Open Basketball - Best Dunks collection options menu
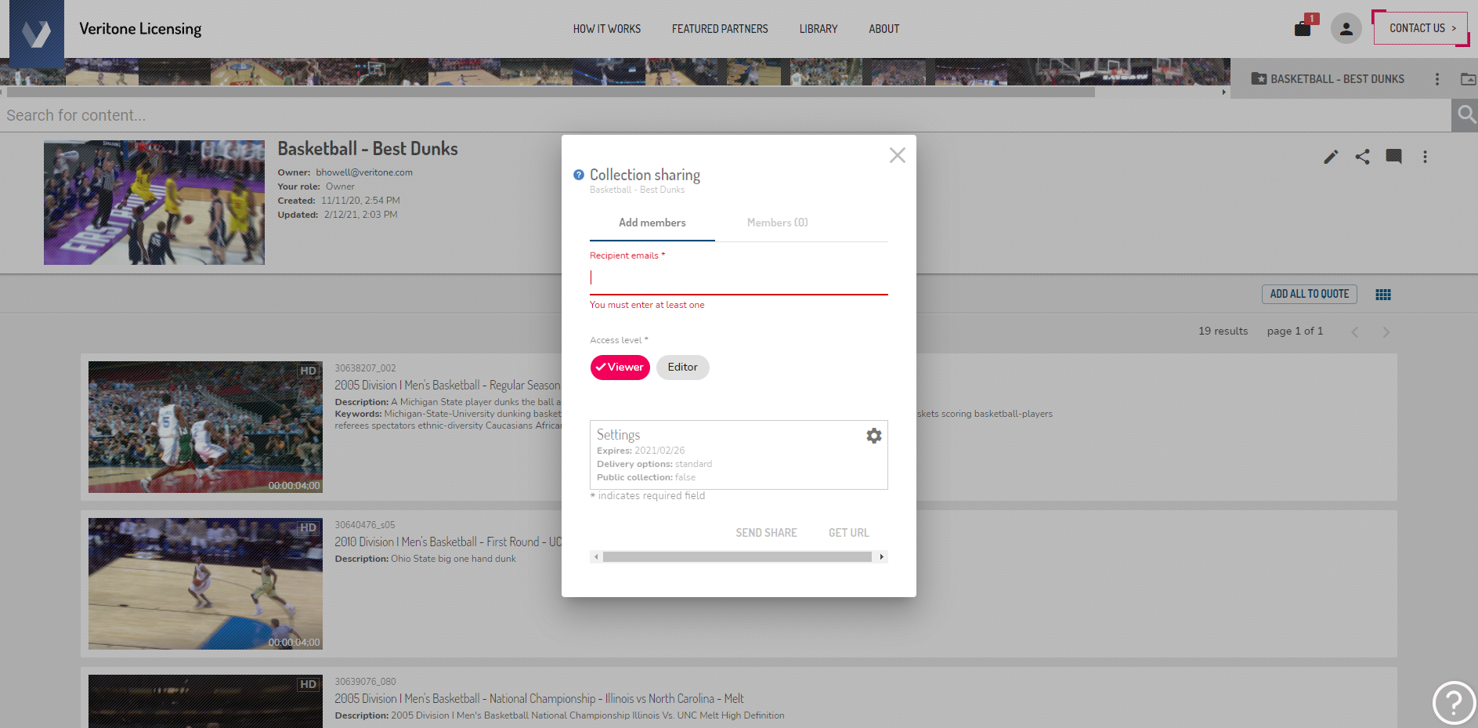 (1436, 79)
